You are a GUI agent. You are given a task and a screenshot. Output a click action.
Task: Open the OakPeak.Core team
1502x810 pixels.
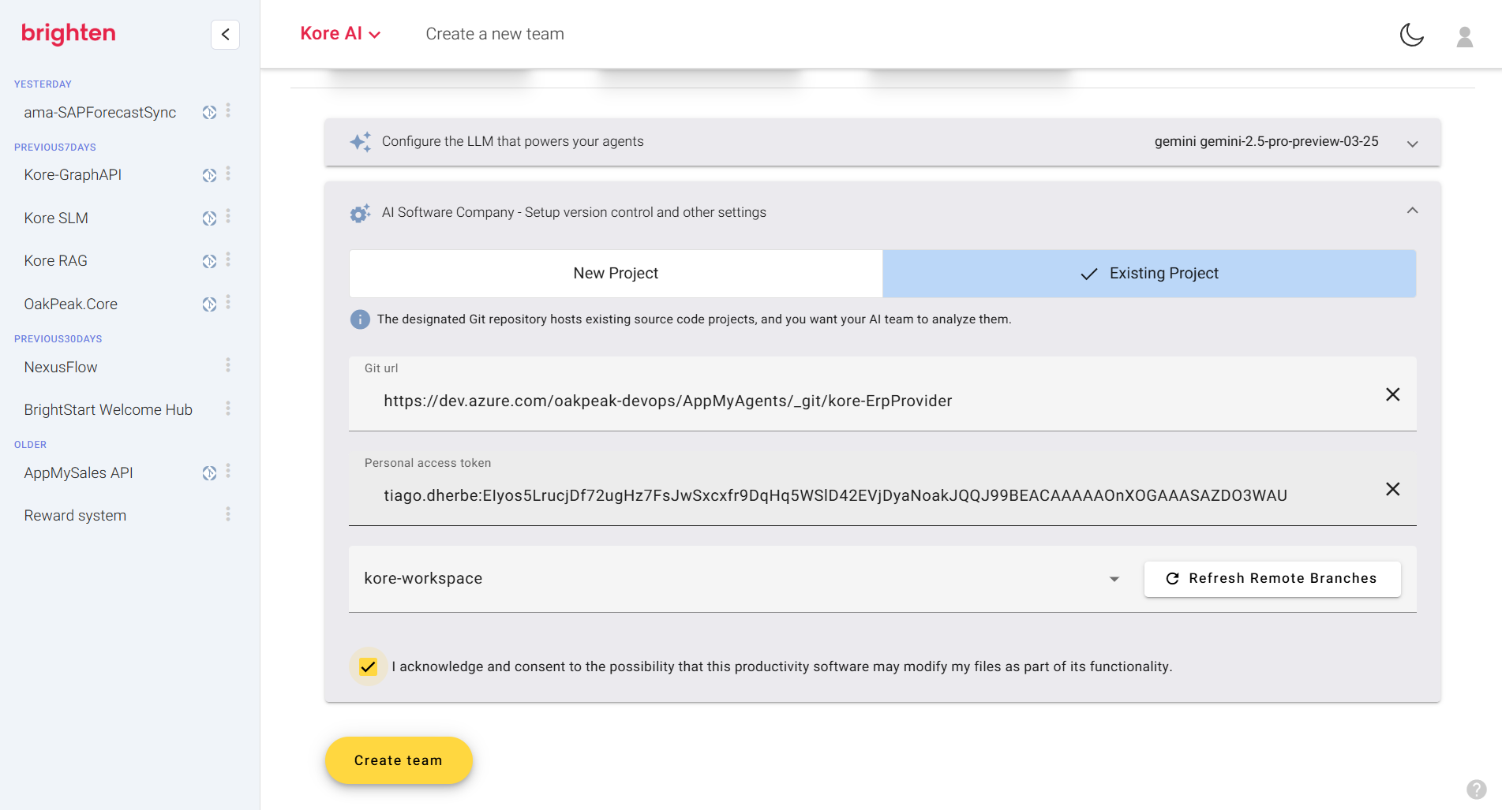[x=70, y=304]
